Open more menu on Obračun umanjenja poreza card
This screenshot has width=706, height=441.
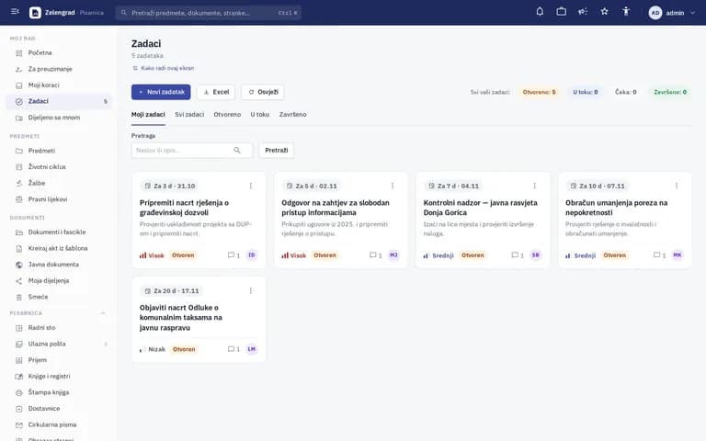(677, 186)
